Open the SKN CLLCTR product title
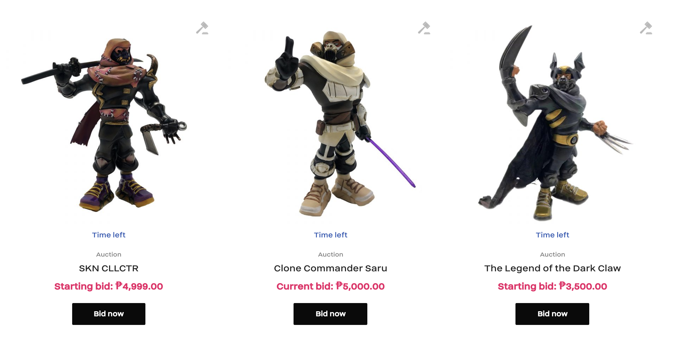The width and height of the screenshot is (680, 349). [109, 268]
